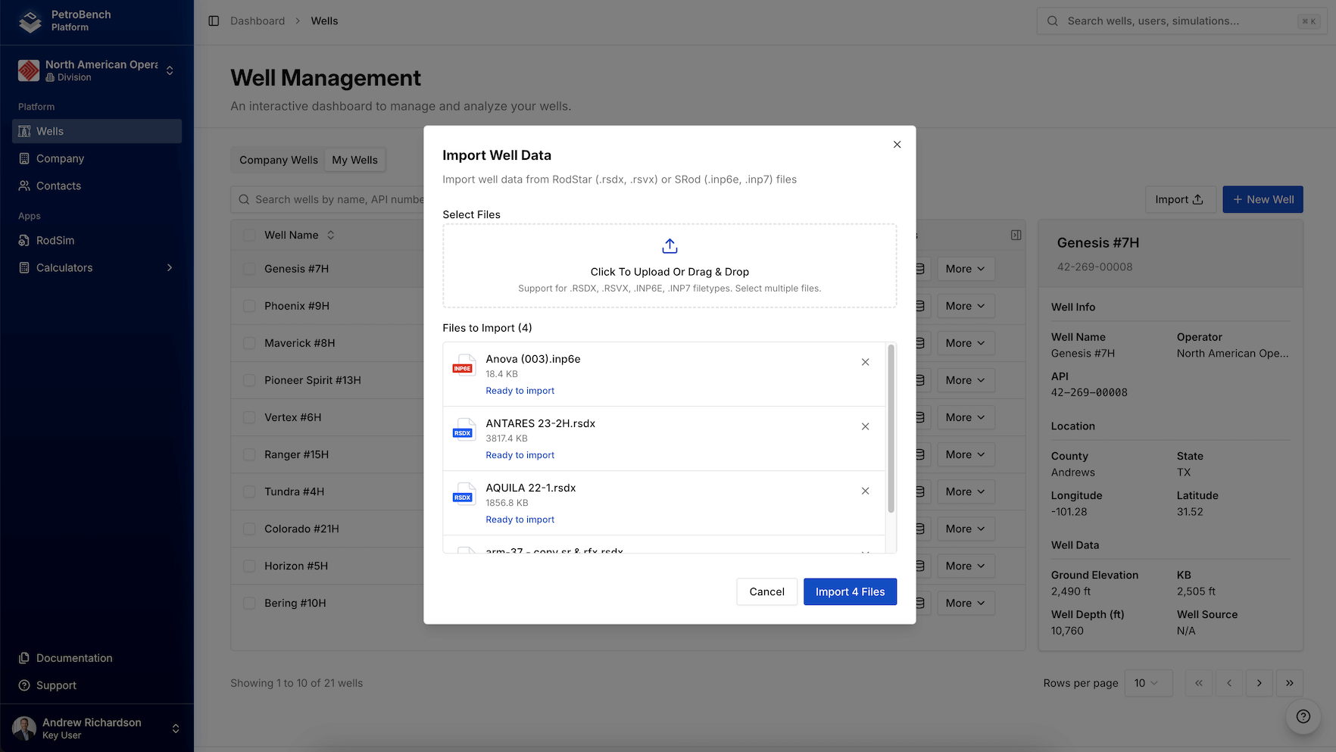This screenshot has width=1336, height=752.
Task: Open RodSim from the sidebar
Action: [54, 240]
